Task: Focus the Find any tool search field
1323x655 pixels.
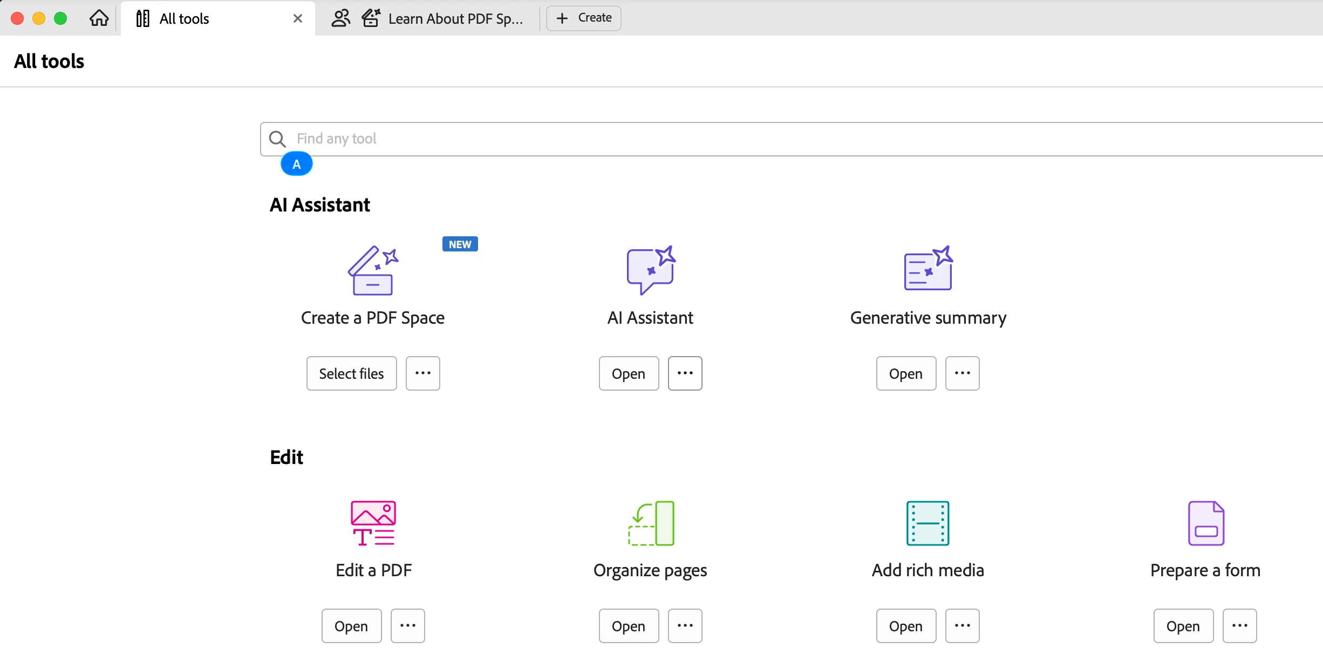Action: [x=792, y=139]
